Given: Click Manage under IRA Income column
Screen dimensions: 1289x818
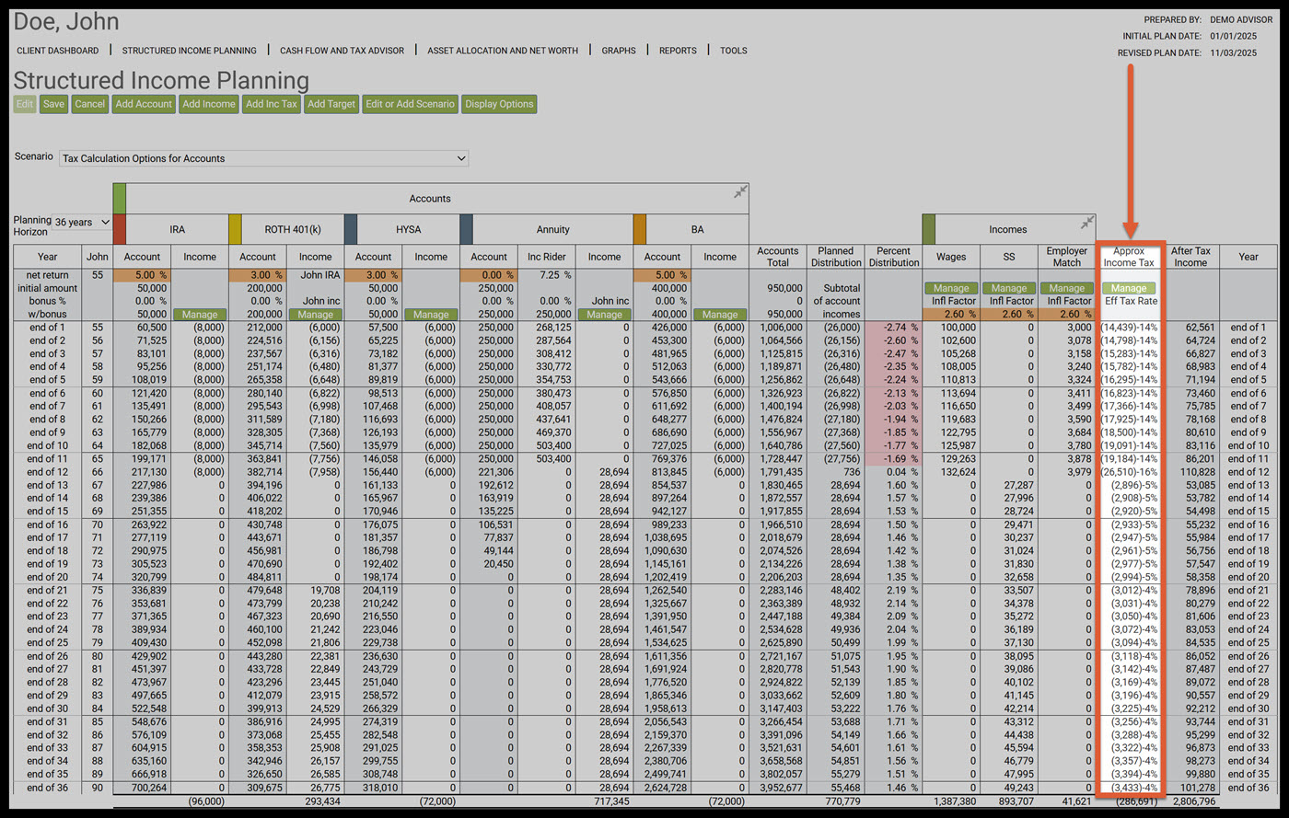Looking at the screenshot, I should 200,315.
